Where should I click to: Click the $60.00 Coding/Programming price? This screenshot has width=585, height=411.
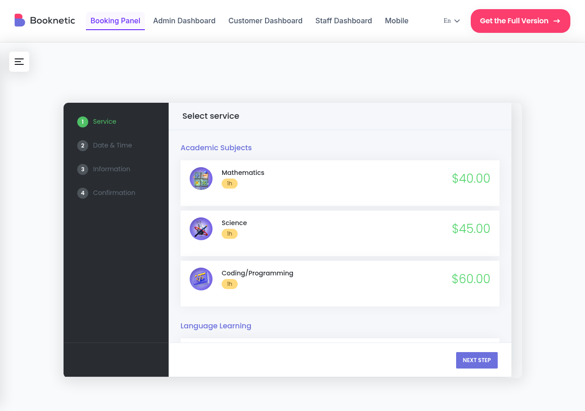point(471,279)
